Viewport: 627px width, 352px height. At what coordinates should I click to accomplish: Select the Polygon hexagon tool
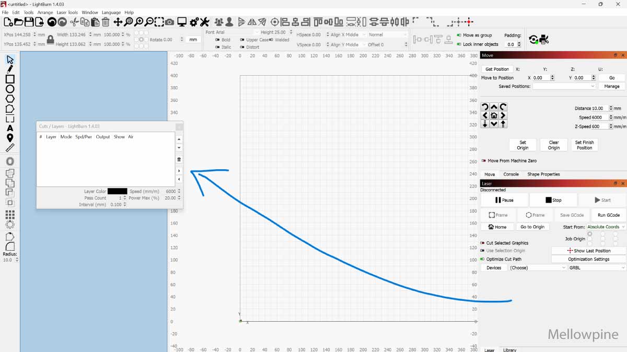[10, 99]
